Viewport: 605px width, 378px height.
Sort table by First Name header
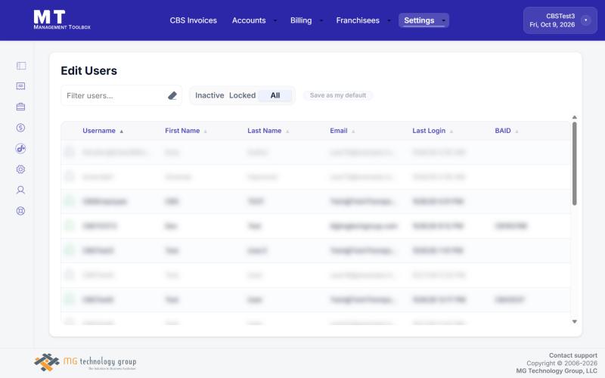[182, 131]
